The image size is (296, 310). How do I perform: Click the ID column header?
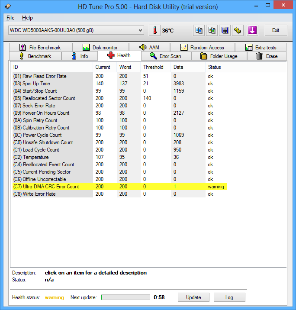[x=51, y=67]
